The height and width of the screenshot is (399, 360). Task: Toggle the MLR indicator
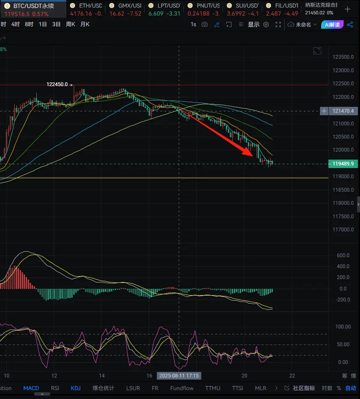click(261, 388)
